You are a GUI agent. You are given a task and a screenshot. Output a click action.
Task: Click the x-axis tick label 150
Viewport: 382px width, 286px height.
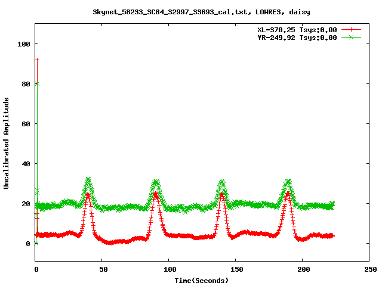click(x=237, y=269)
